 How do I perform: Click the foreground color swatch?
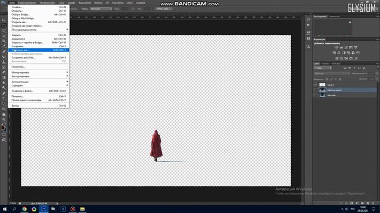[2, 127]
